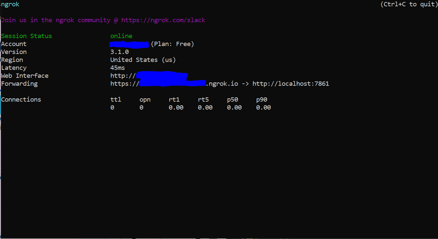Select the 'Connections' label

pos(21,100)
